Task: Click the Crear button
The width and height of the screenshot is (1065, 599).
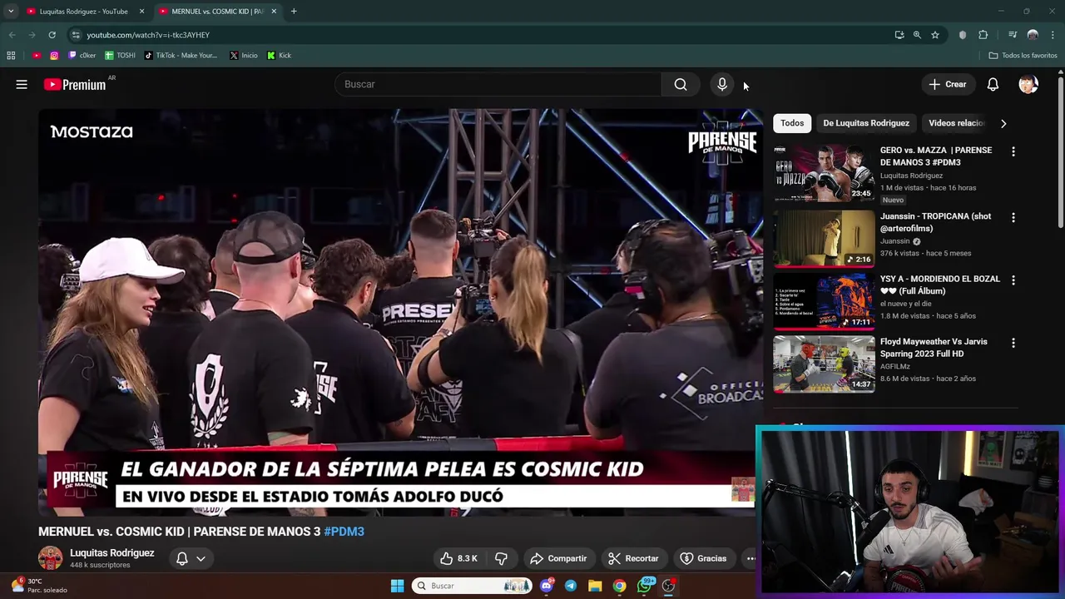Action: [x=948, y=84]
